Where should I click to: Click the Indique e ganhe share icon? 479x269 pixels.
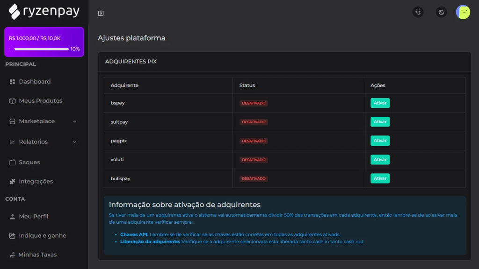pos(13,236)
